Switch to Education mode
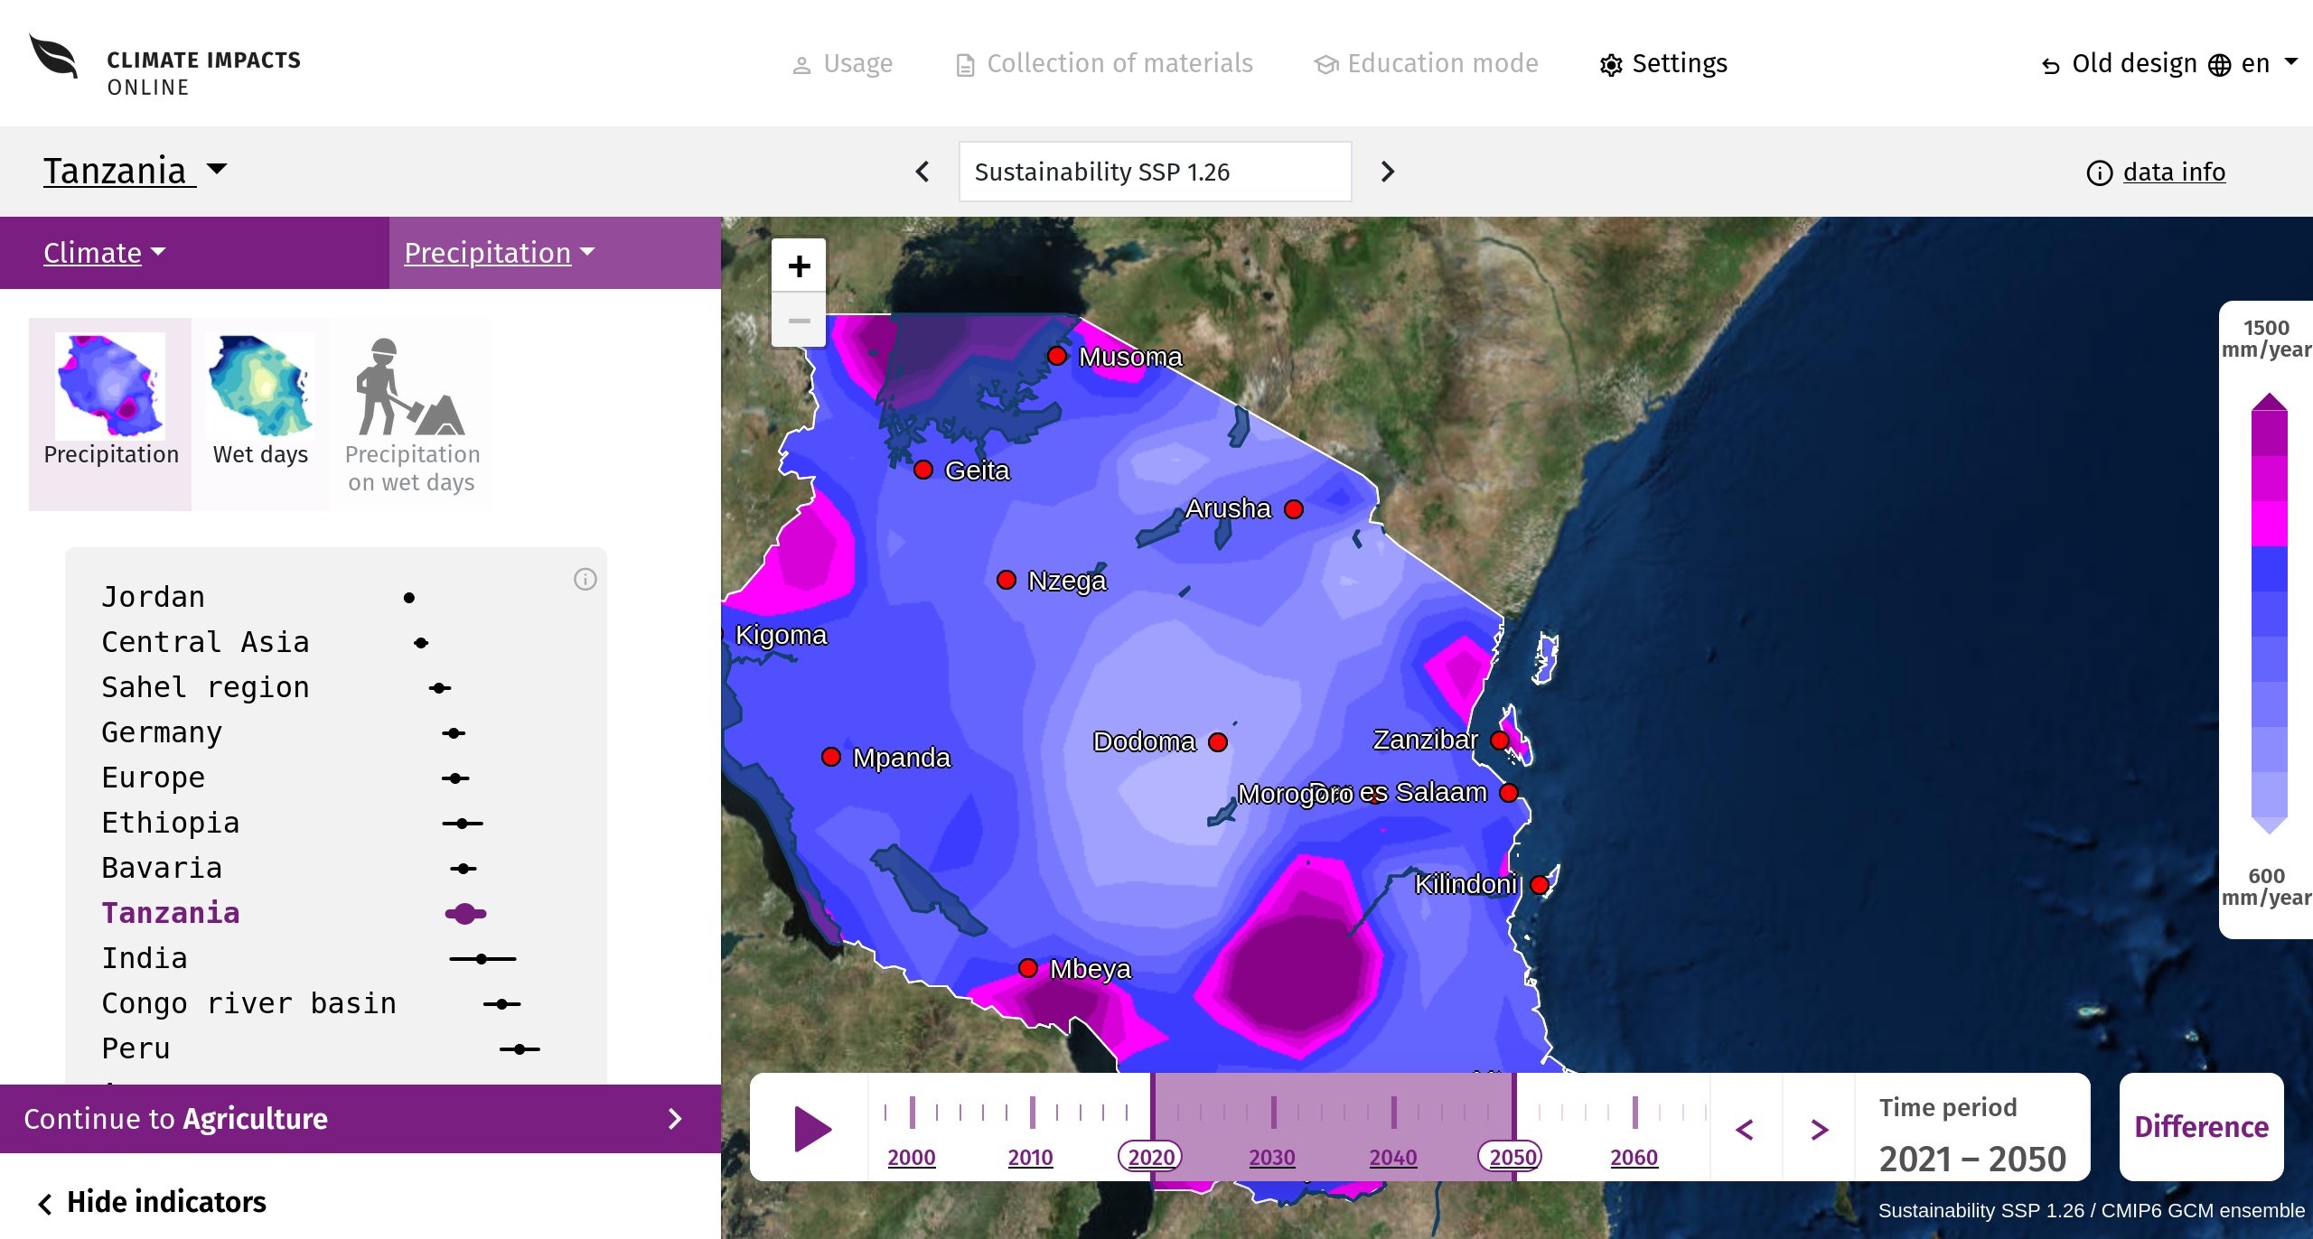2313x1239 pixels. point(1426,64)
